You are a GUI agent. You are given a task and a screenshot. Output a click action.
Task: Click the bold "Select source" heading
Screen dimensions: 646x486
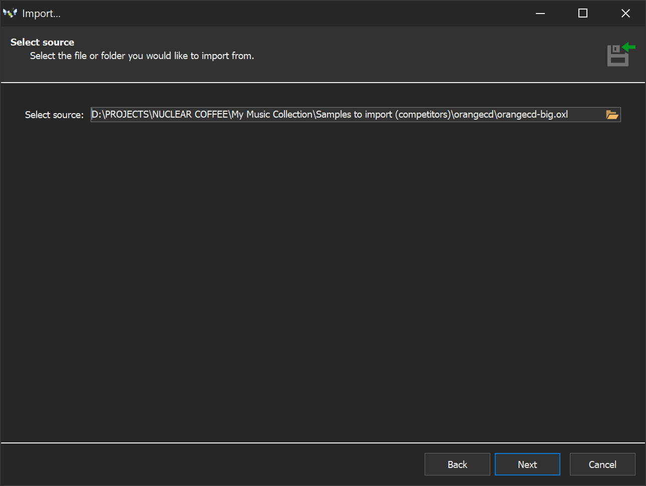pyautogui.click(x=42, y=43)
